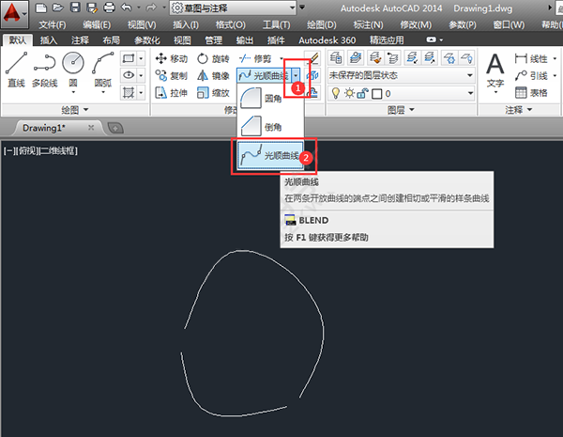Open the 修改(M) menu
The width and height of the screenshot is (563, 437).
(x=416, y=24)
